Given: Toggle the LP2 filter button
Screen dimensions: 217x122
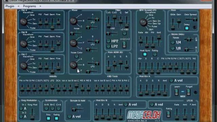Looking at the screenshot, I should (x=108, y=46).
